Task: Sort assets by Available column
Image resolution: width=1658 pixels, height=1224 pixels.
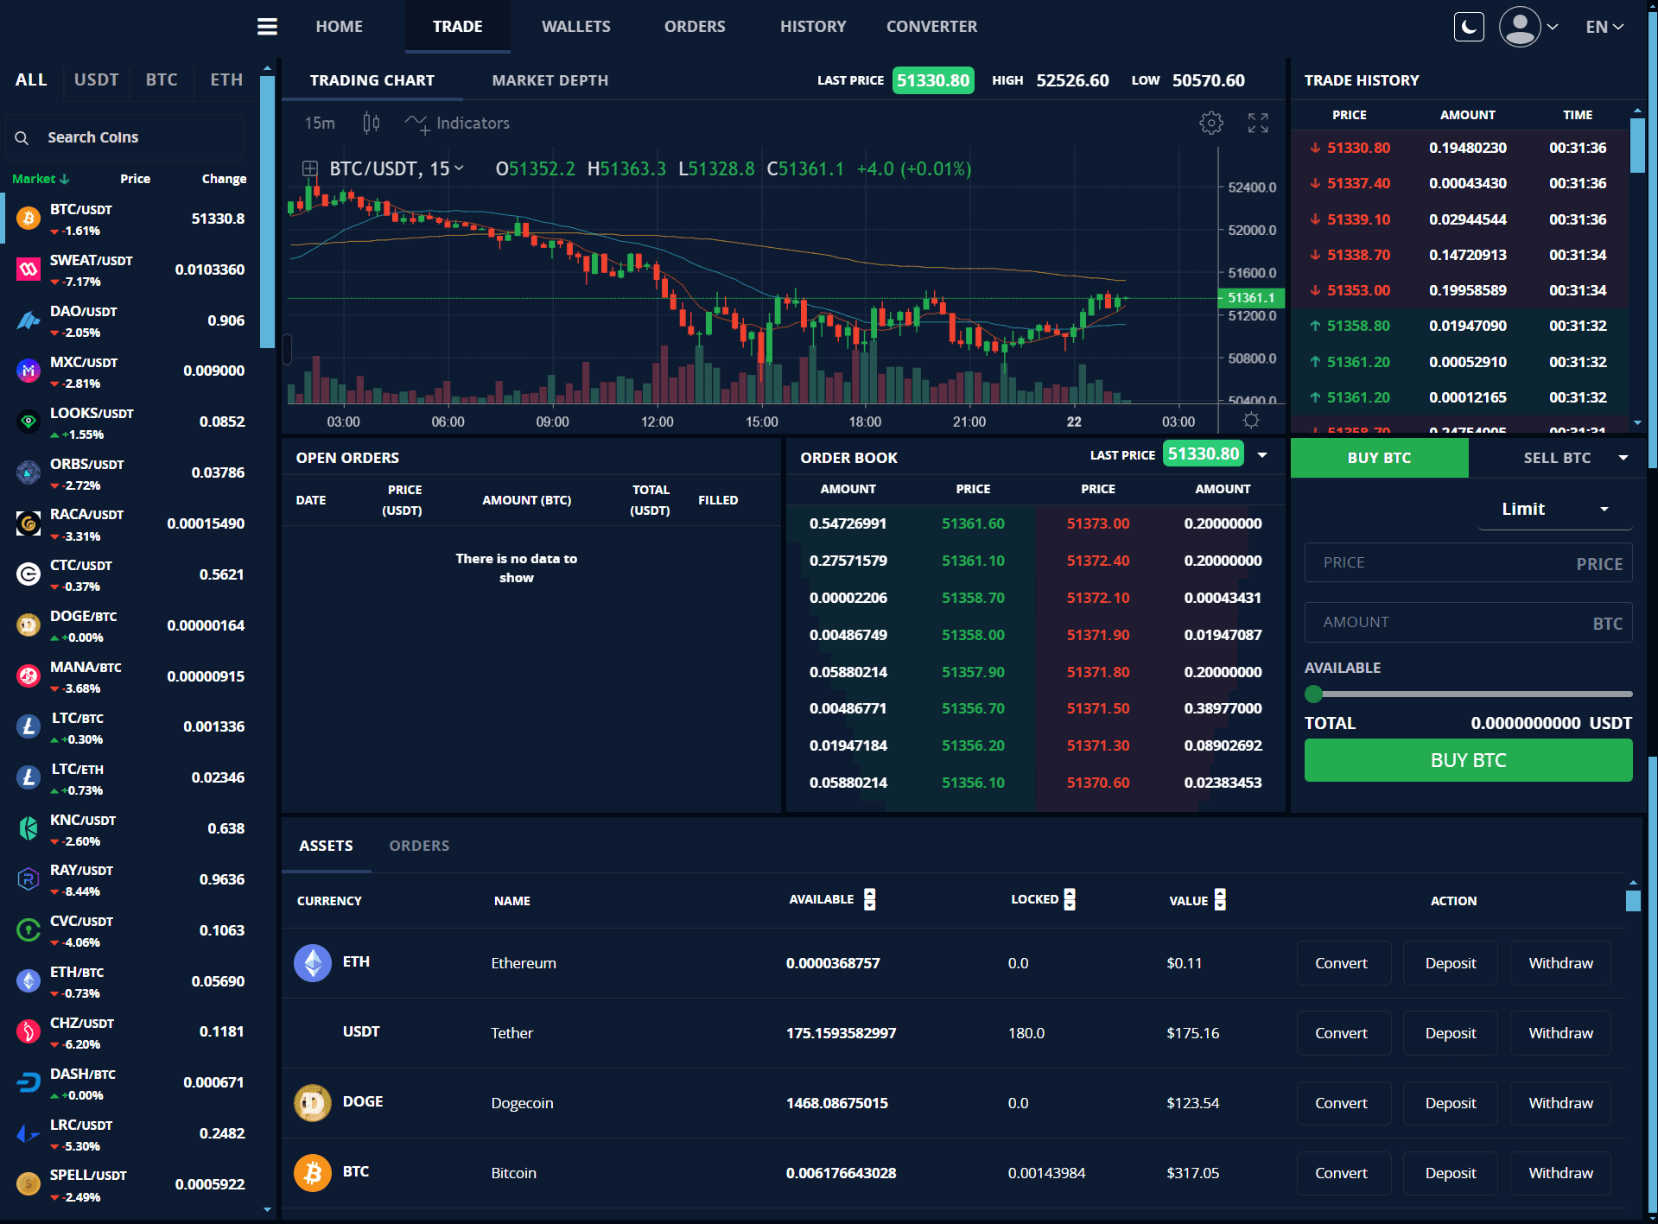Action: (869, 900)
